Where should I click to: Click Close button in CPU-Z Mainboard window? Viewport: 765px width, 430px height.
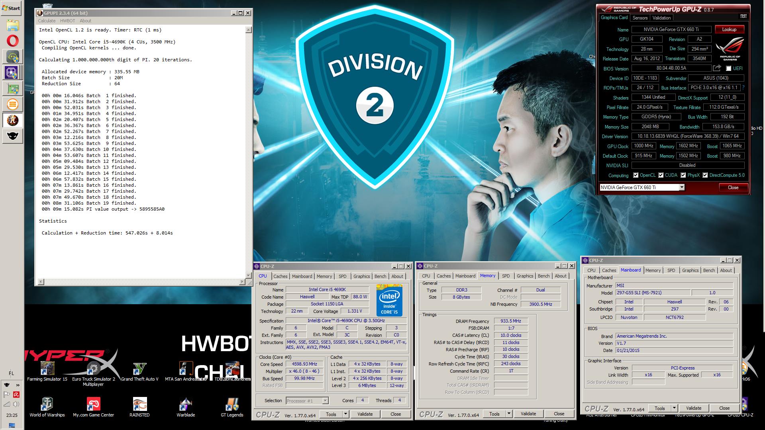click(x=724, y=408)
